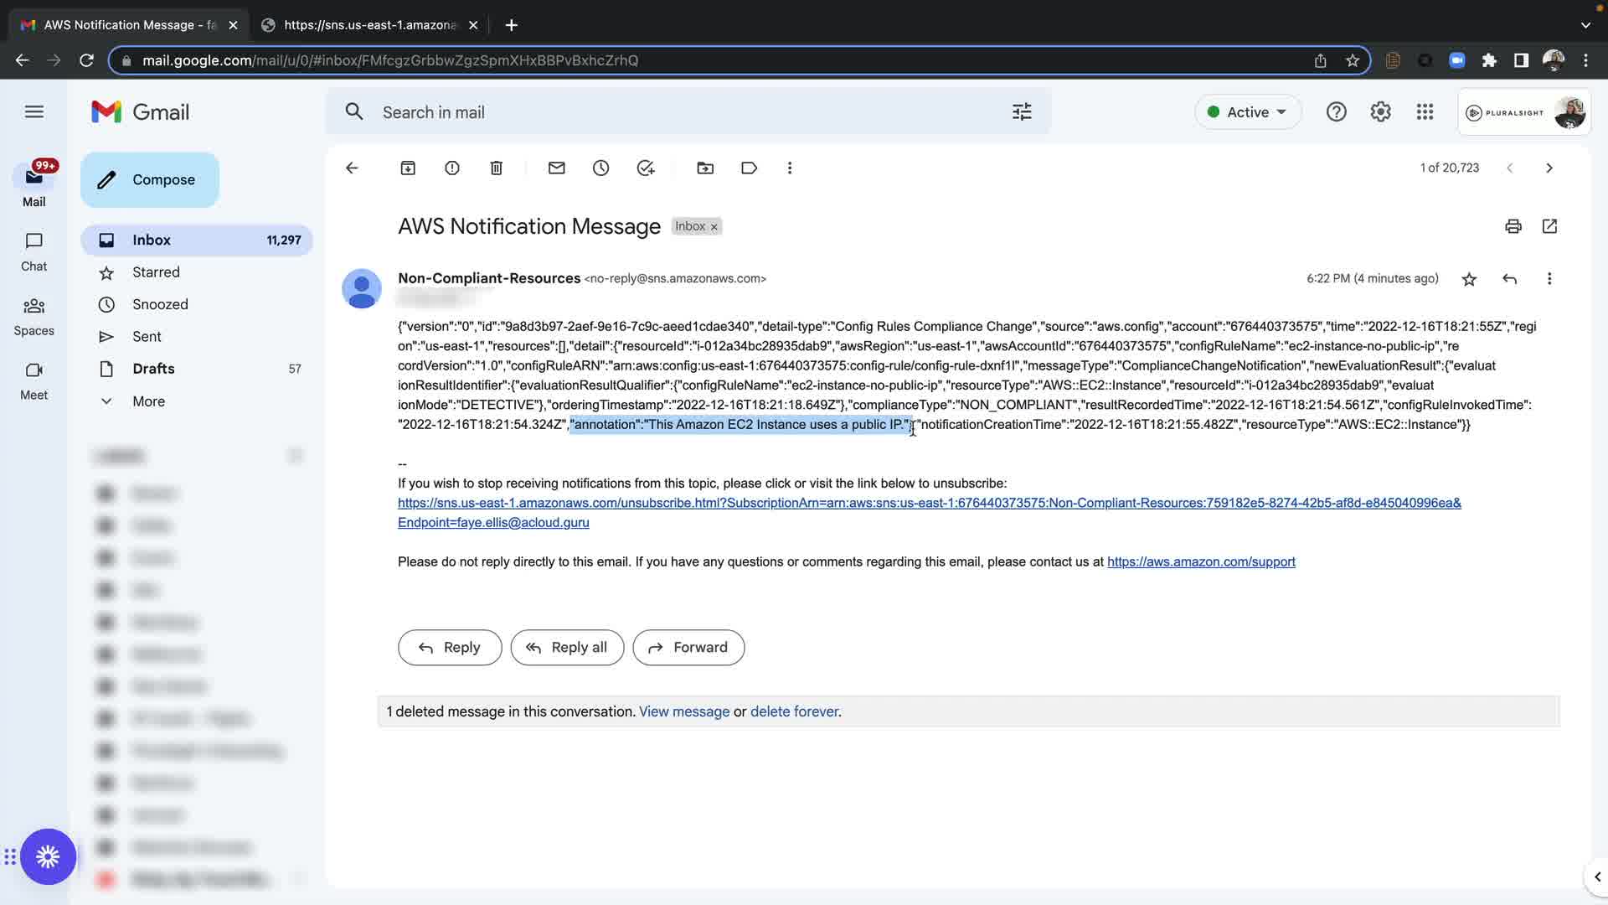Click the Report spam icon
This screenshot has width=1608, height=905.
[x=452, y=168]
